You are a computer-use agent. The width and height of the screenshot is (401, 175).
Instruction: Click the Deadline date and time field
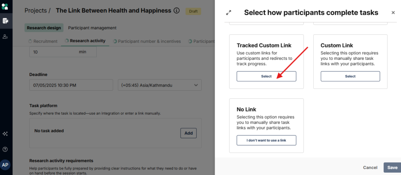71,85
